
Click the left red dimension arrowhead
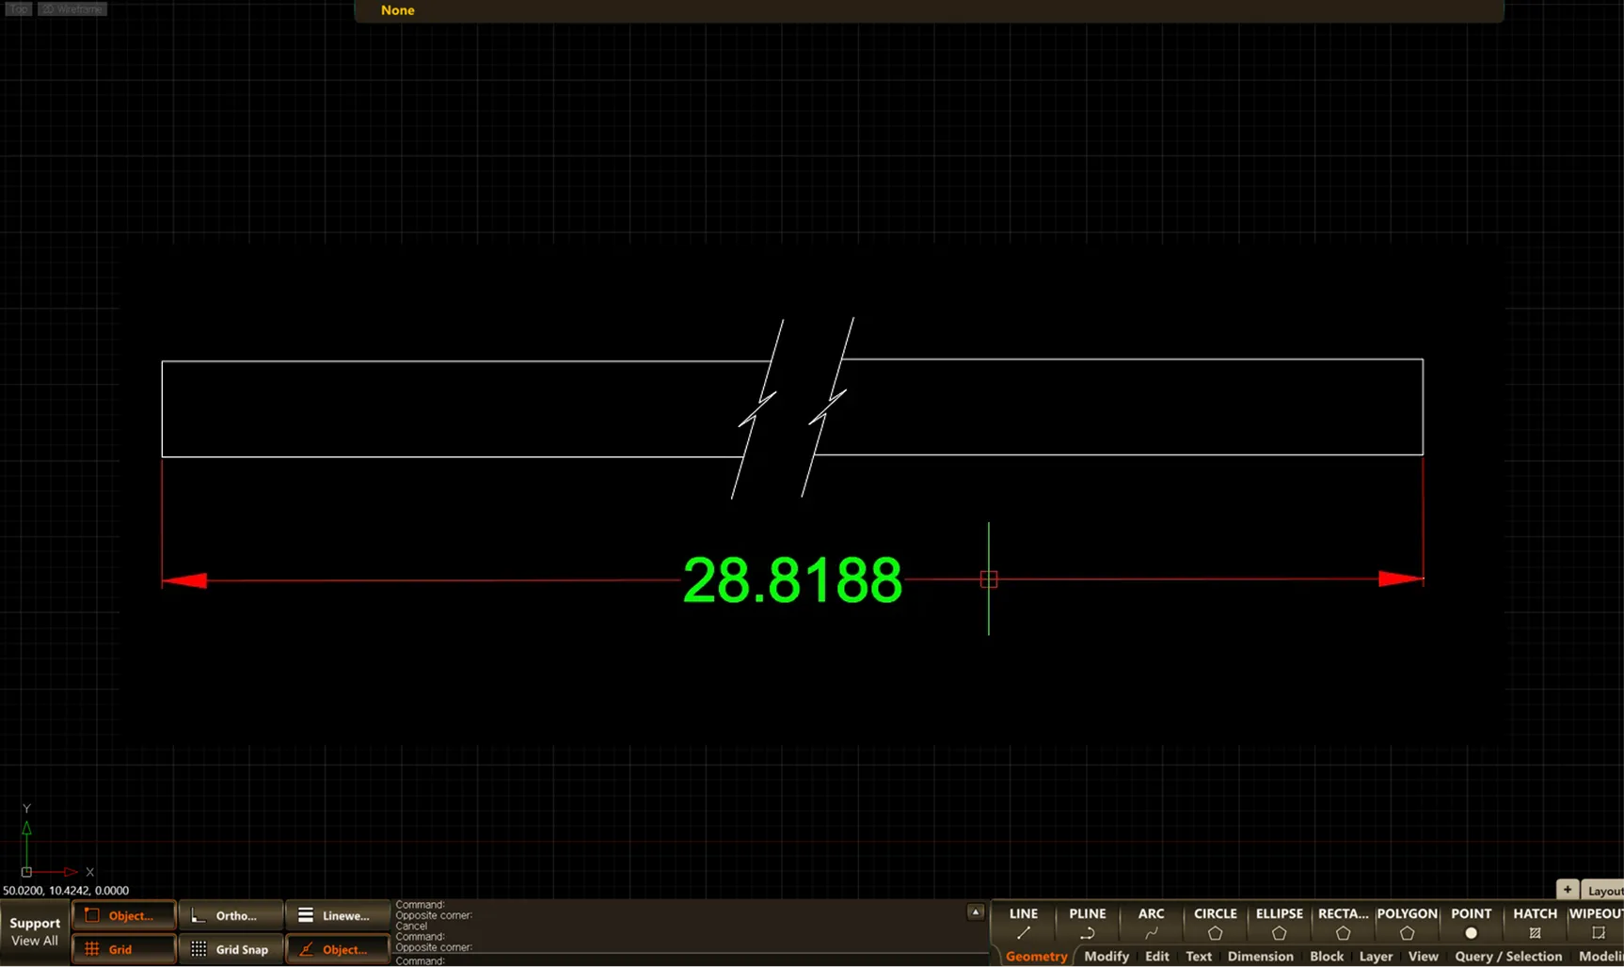(184, 580)
